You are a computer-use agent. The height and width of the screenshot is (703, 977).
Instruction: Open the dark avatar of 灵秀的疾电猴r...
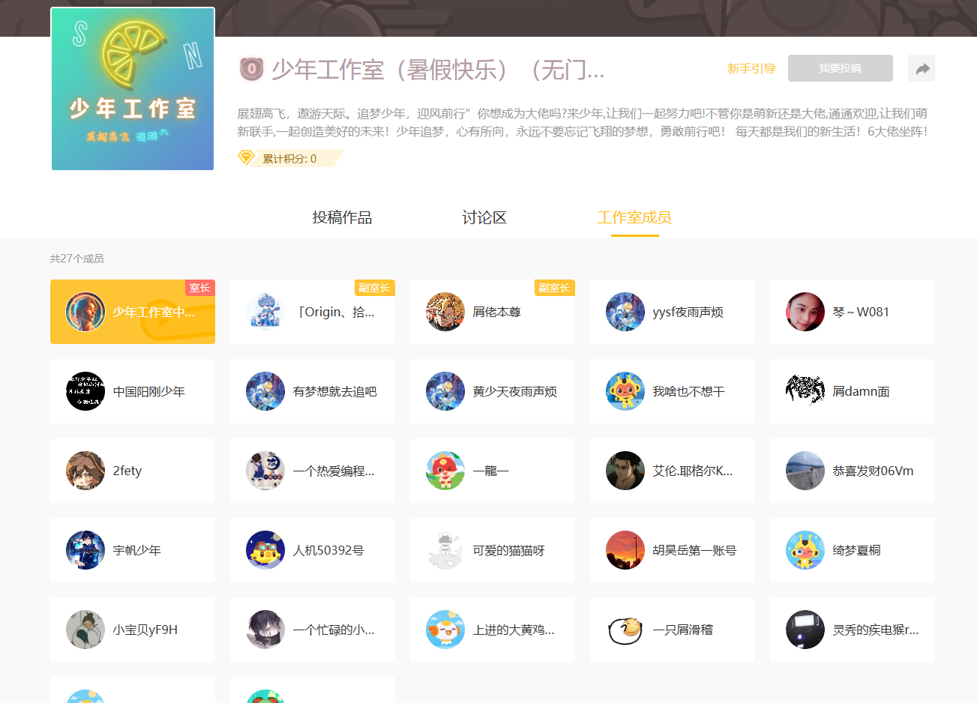805,630
